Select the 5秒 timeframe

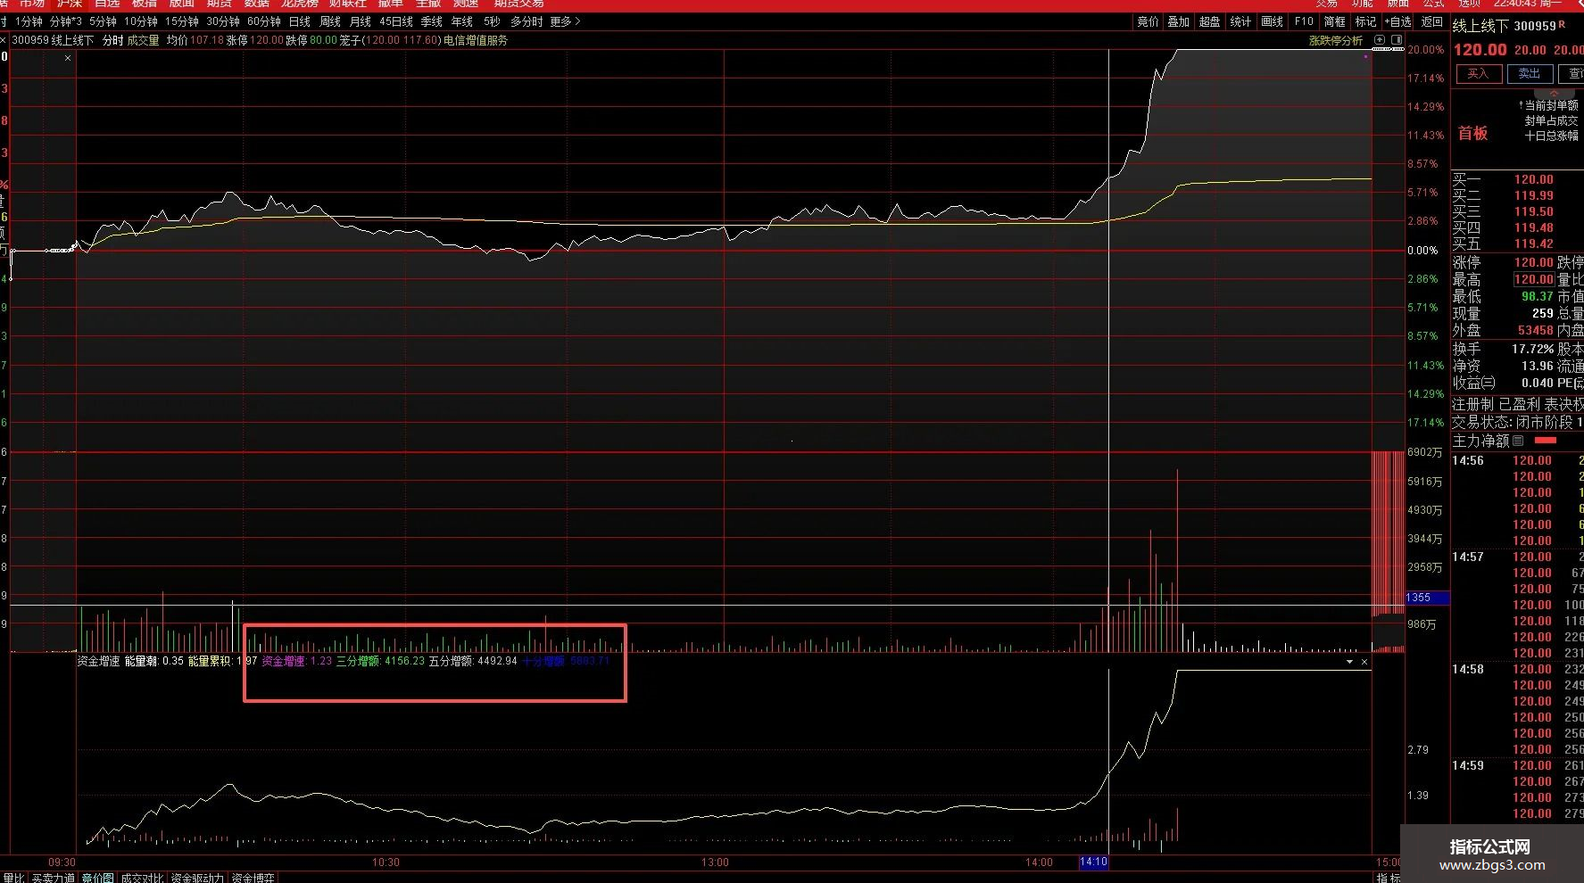coord(492,21)
